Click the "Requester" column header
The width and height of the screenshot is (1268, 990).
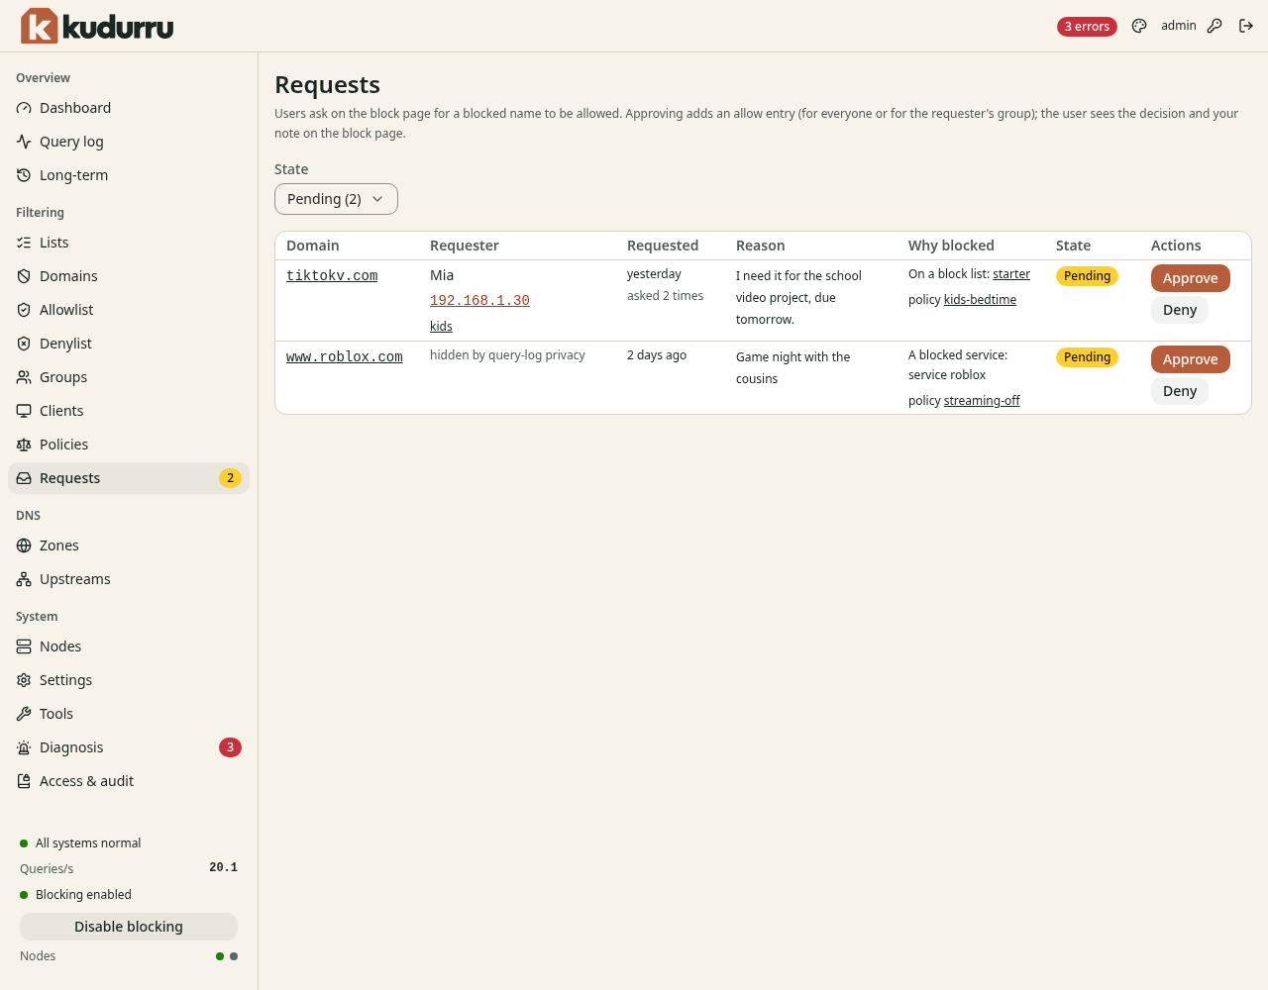pyautogui.click(x=465, y=246)
